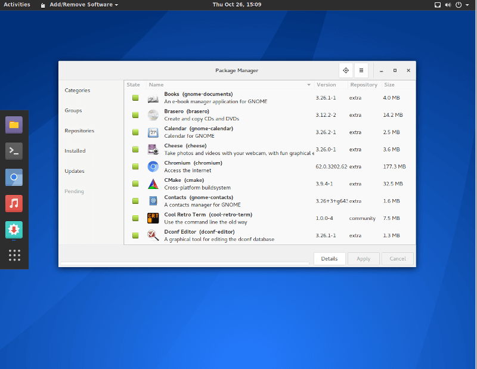This screenshot has width=477, height=369.
Task: Click the Contacts application icon
Action: (153, 200)
